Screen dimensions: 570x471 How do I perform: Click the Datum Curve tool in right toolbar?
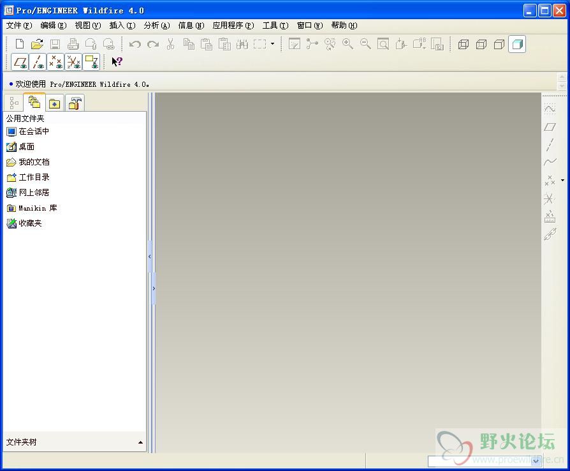[x=550, y=162]
